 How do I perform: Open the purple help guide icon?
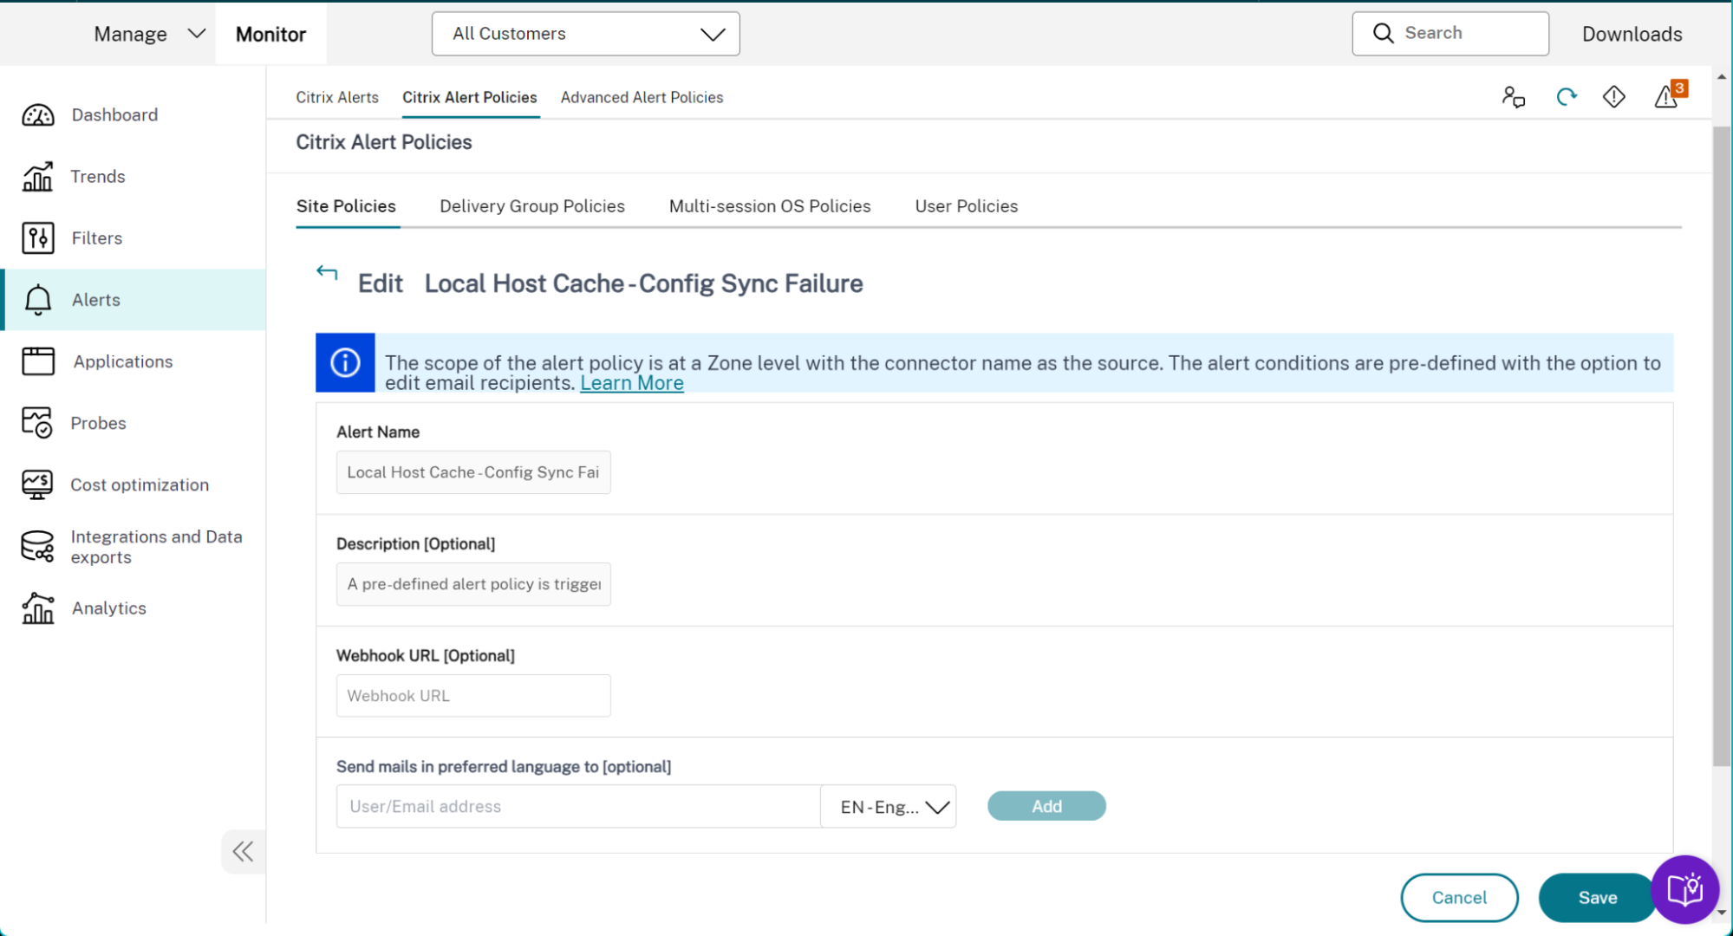click(x=1684, y=889)
